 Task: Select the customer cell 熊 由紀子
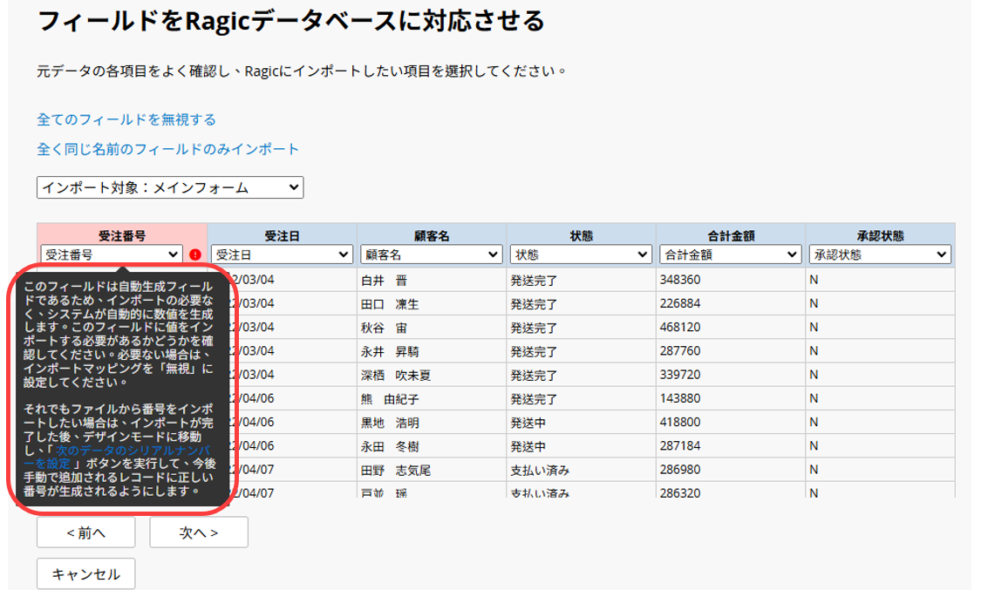432,398
